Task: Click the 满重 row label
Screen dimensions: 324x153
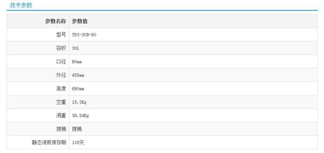Action: 61,116
